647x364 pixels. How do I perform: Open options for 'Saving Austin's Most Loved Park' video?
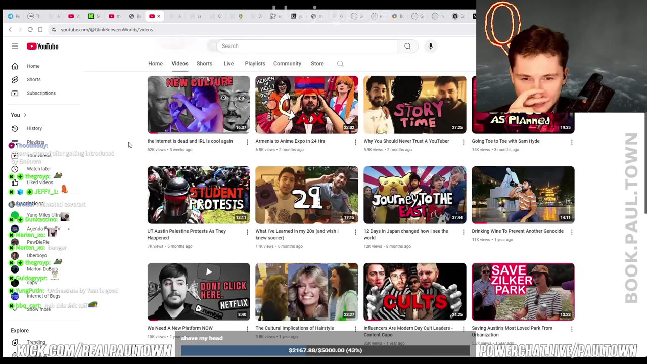[x=572, y=329]
